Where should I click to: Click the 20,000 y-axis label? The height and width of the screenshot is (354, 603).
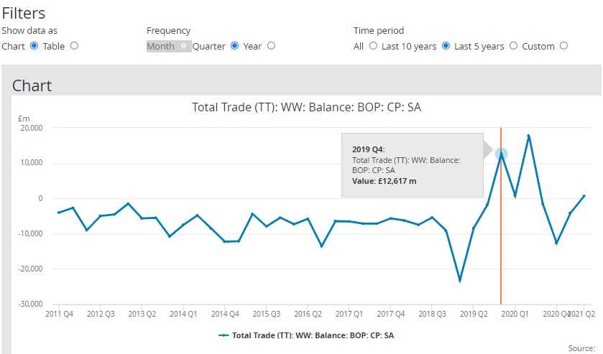[x=30, y=128]
